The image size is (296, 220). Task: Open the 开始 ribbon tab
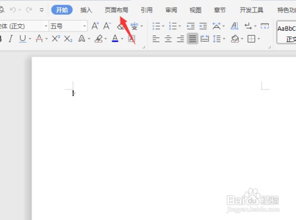pyautogui.click(x=62, y=10)
